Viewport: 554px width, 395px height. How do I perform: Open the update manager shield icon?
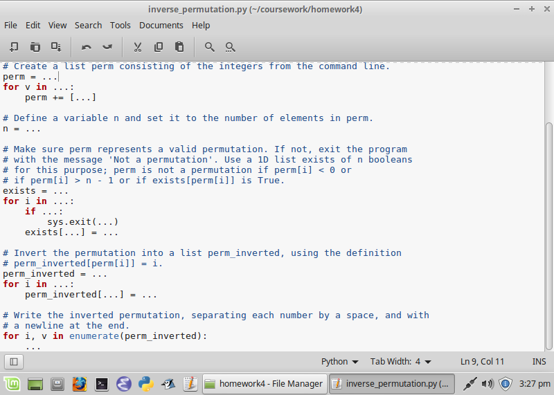pyautogui.click(x=506, y=384)
